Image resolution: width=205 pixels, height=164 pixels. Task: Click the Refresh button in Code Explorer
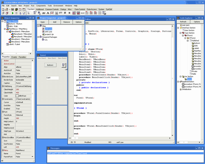tap(183, 22)
